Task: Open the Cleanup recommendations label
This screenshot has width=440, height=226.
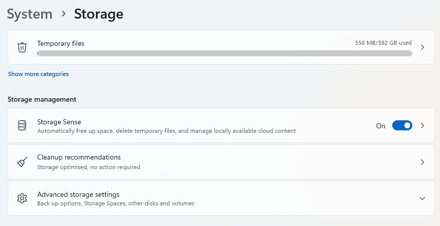Action: click(x=79, y=157)
